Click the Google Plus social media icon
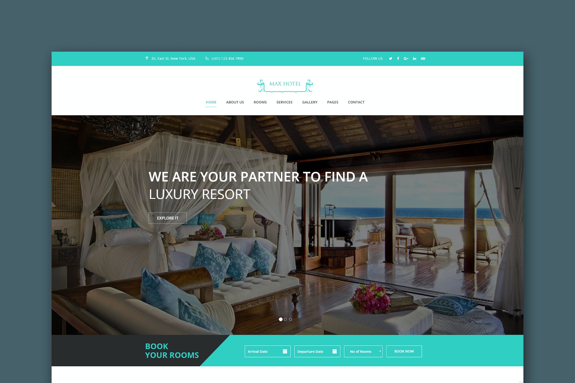Screen dimensions: 575x383 [406, 59]
